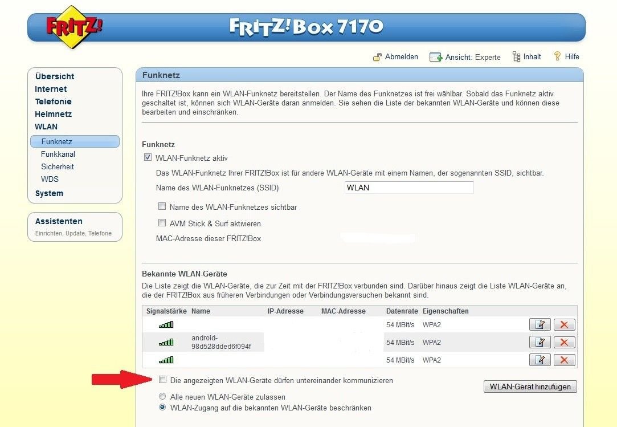617x427 pixels.
Task: Click Bekannte WLAN-Geräte heading
Action: [185, 274]
